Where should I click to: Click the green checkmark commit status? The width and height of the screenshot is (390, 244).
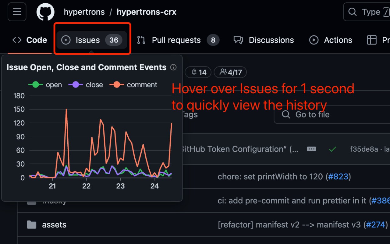click(x=332, y=149)
